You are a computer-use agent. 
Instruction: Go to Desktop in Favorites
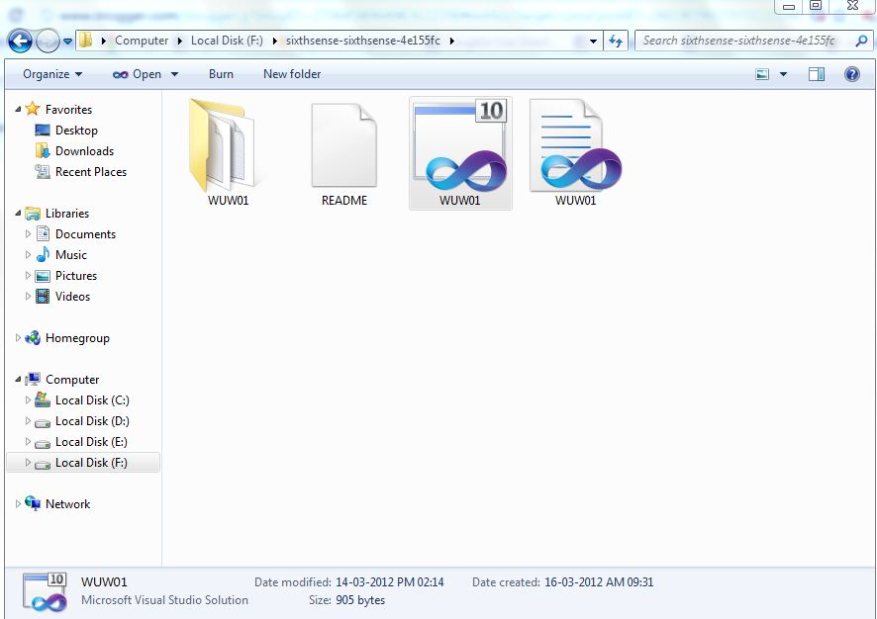(76, 131)
